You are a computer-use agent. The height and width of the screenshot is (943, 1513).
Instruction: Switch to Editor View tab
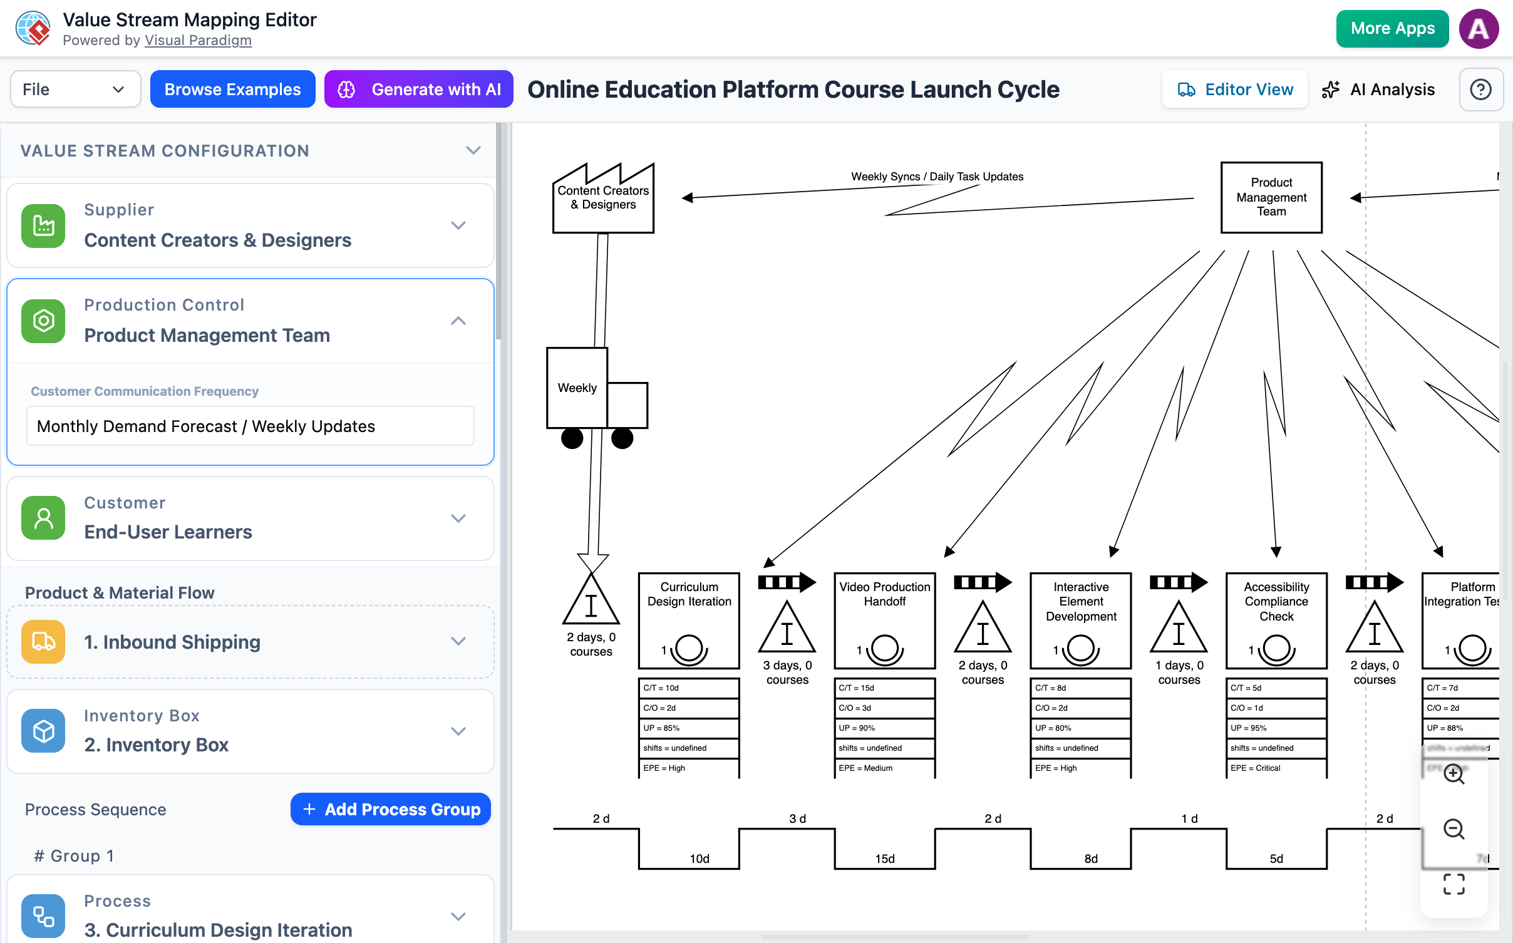click(1235, 90)
